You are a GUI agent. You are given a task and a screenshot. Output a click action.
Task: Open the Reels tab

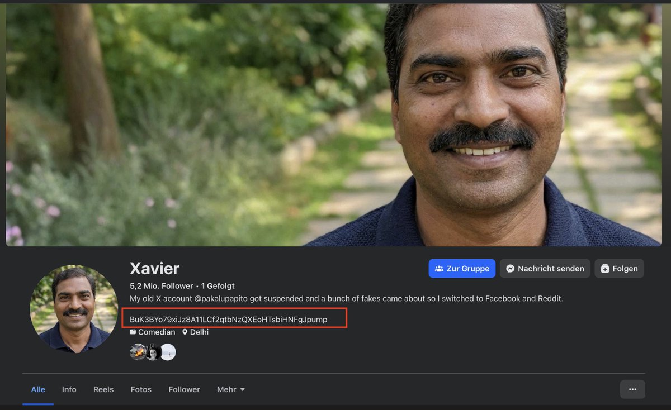(x=103, y=389)
